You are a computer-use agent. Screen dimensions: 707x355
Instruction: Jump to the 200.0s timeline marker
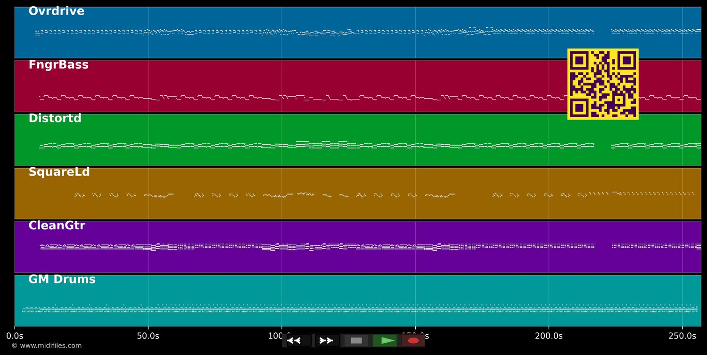(x=549, y=336)
